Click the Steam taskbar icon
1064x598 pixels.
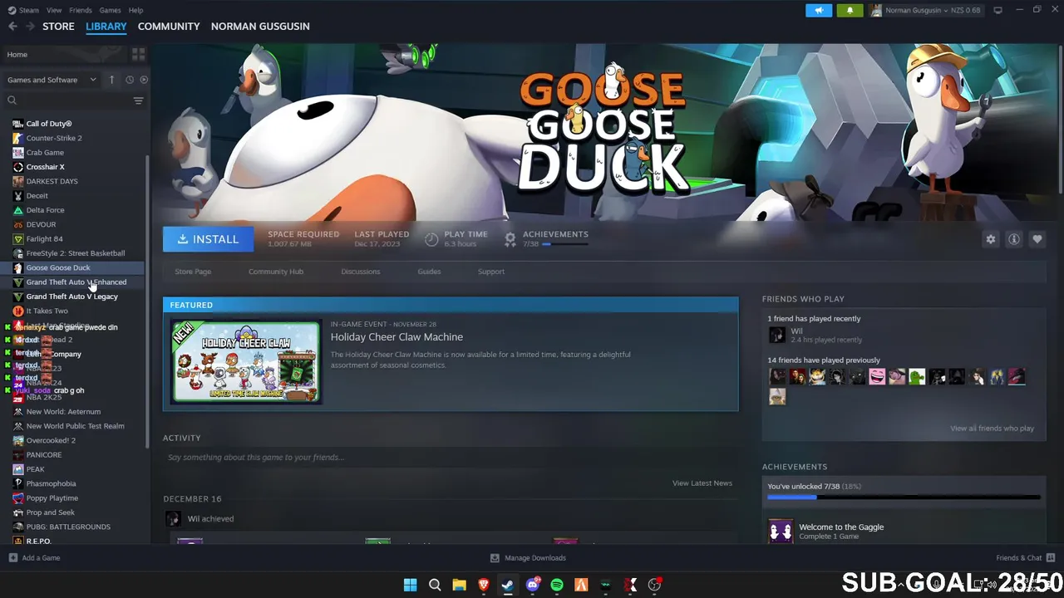click(x=508, y=585)
